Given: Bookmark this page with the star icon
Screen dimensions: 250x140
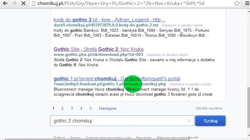Looking at the screenshot, I should click(x=237, y=3).
